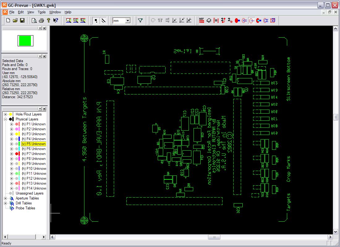Save the file with the floppy disk icon

pos(22,21)
